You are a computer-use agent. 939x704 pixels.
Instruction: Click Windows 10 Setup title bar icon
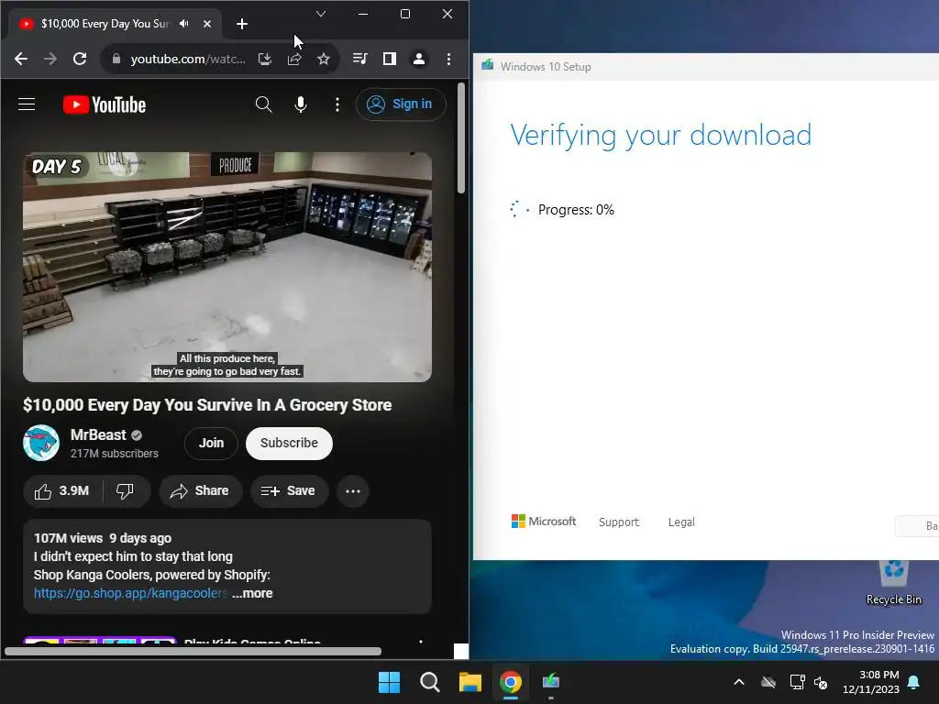pos(488,65)
